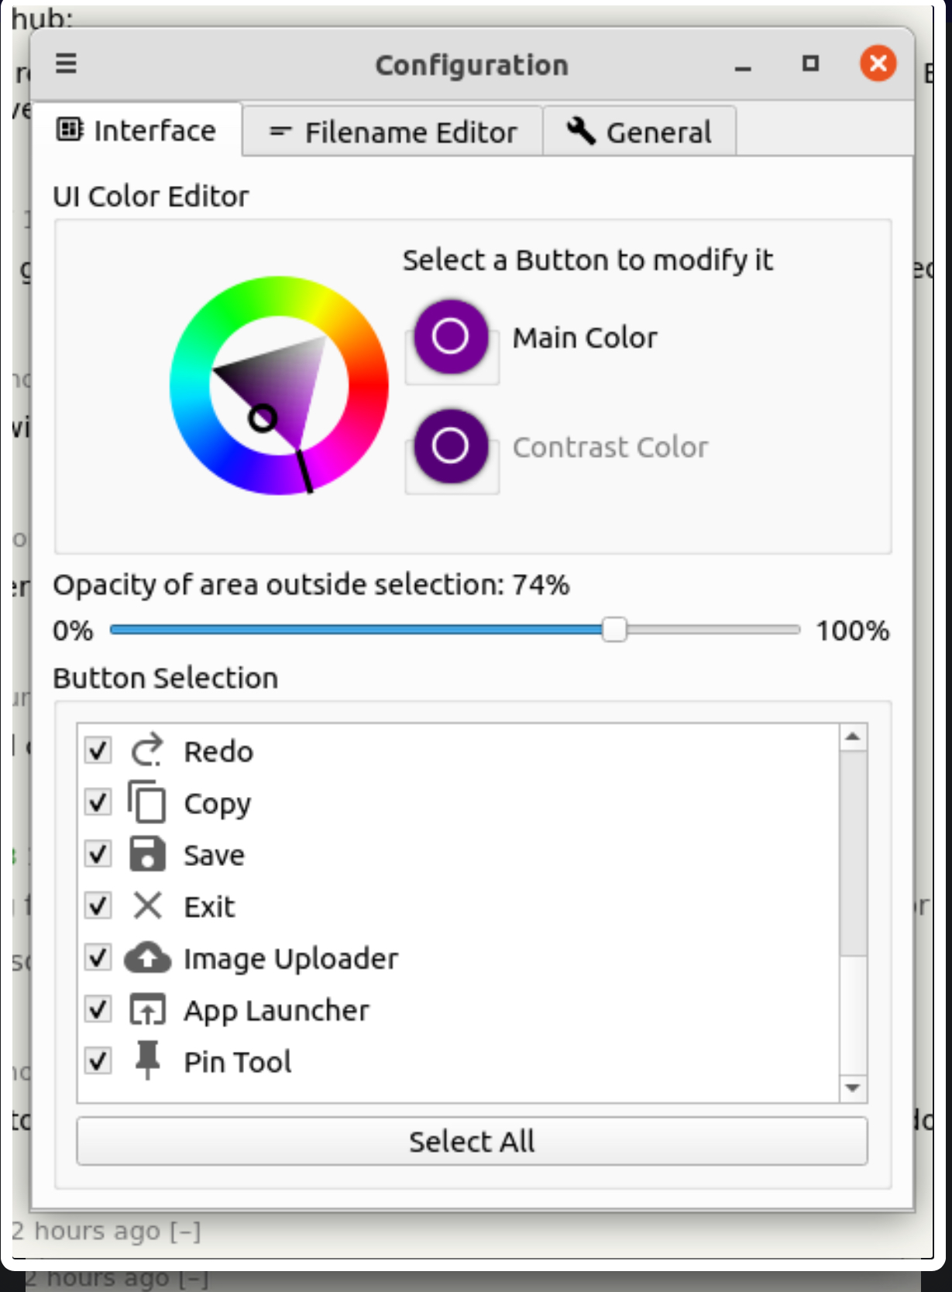Select the Main Color purple button
The width and height of the screenshot is (952, 1292).
[x=451, y=337]
